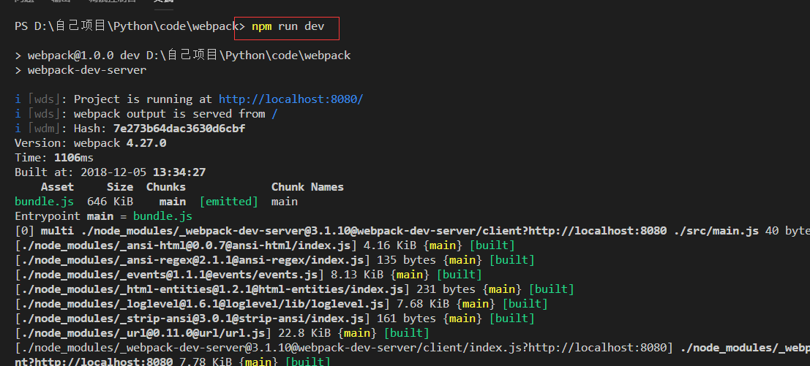Click '[built]' on the events.js row
This screenshot has width=810, height=366.
[x=460, y=275]
